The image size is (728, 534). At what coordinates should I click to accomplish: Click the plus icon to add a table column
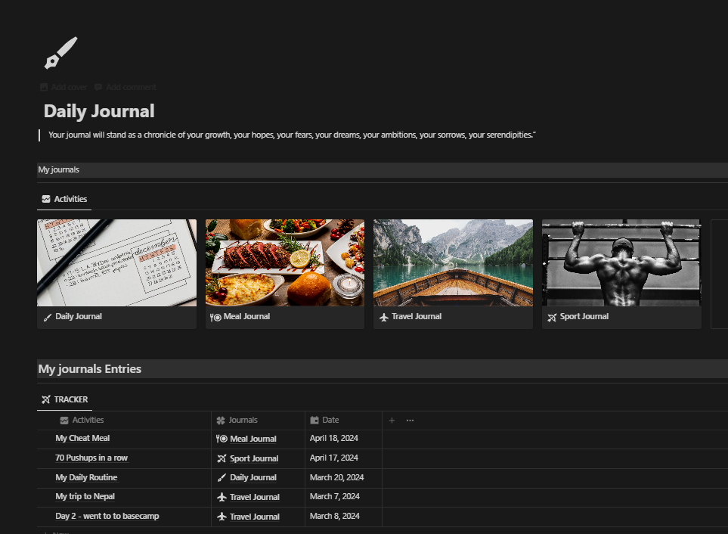coord(392,420)
